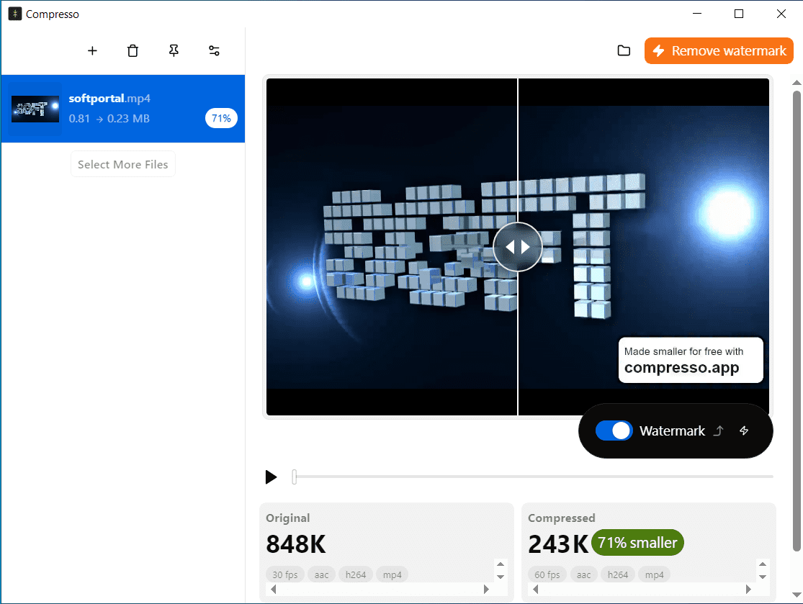Click left arrow of Original horizontal scrollbar

(274, 589)
